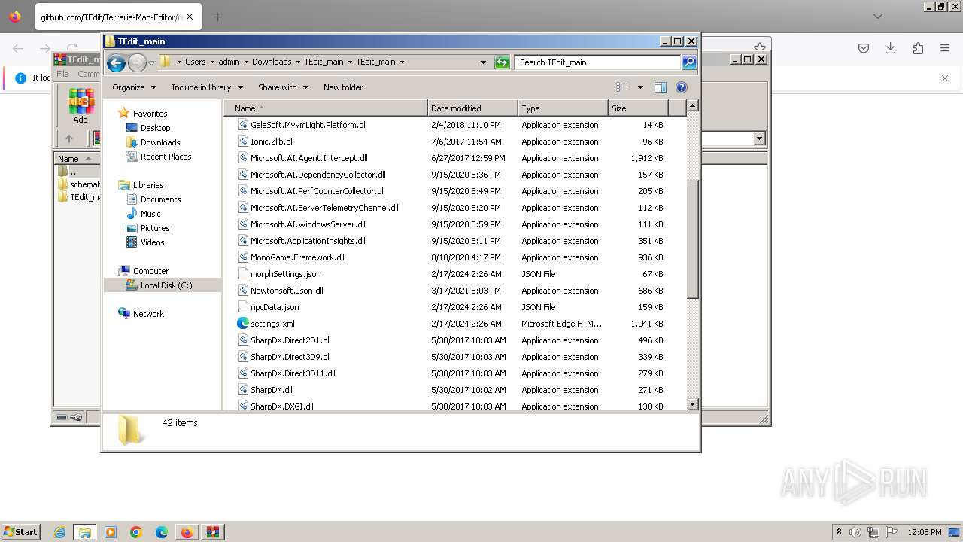Select Downloads in the navigation pane
963x542 pixels.
pos(160,142)
